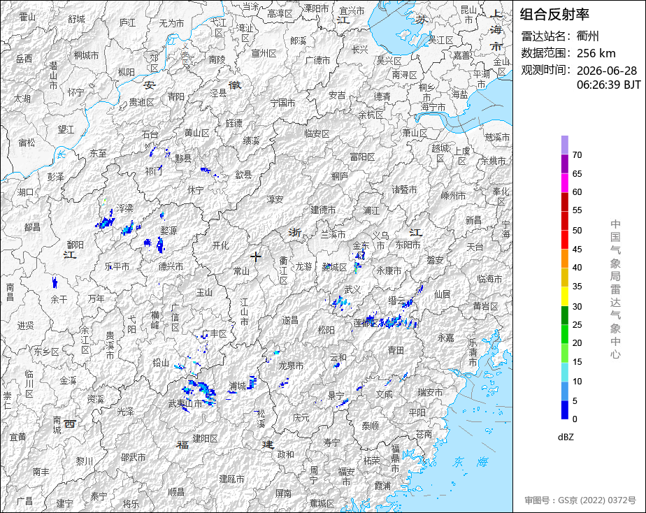Click the data range value 256 km
The width and height of the screenshot is (646, 513).
596,53
